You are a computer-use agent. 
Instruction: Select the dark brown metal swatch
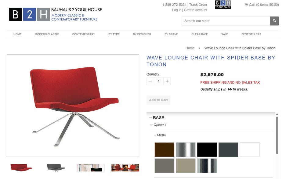(165, 150)
